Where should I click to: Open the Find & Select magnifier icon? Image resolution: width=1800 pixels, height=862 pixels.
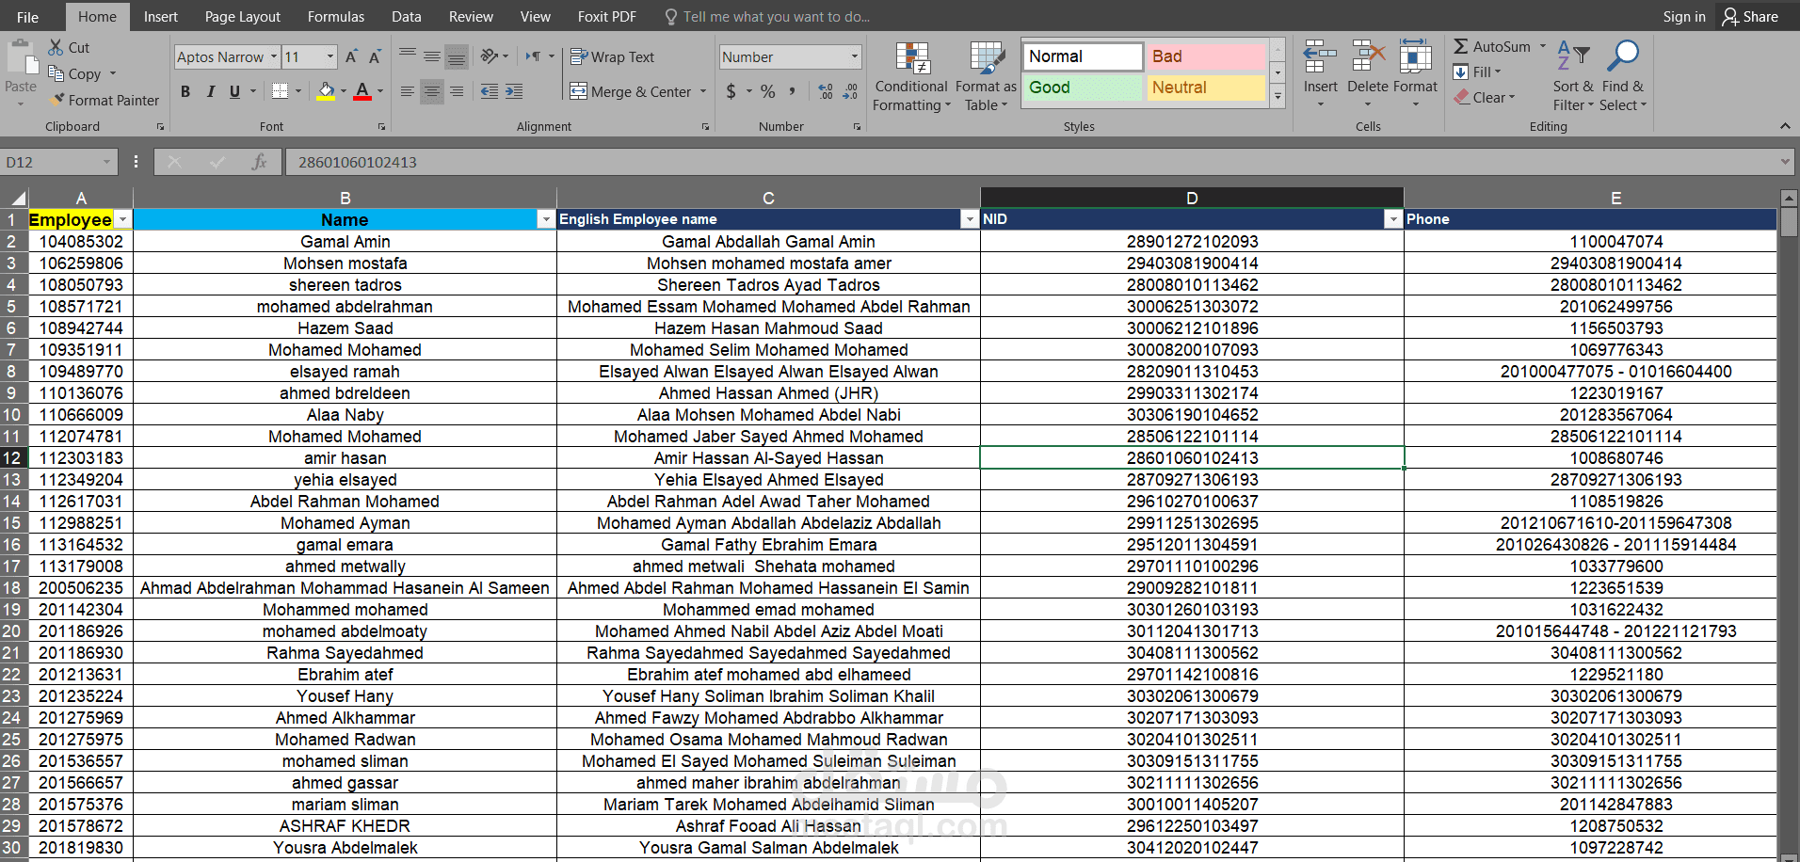[x=1622, y=56]
